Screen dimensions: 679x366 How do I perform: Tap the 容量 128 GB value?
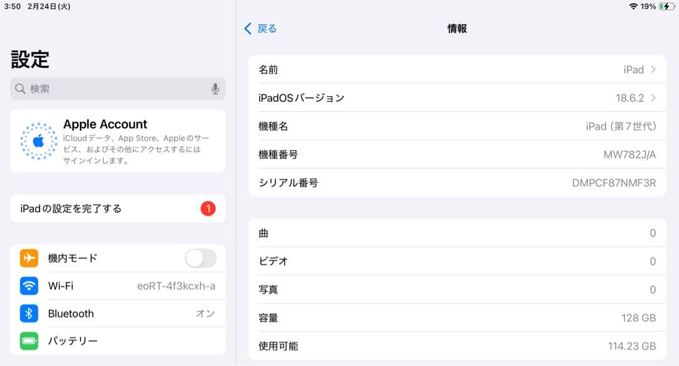[639, 318]
